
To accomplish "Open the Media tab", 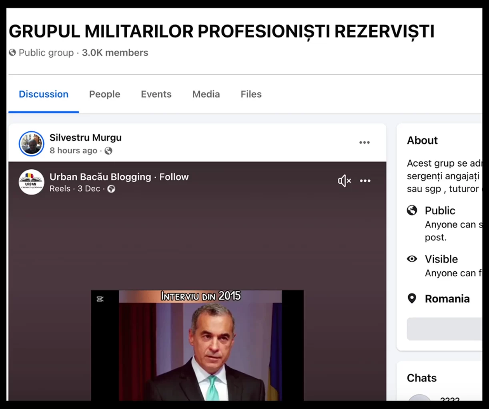I will (x=206, y=94).
